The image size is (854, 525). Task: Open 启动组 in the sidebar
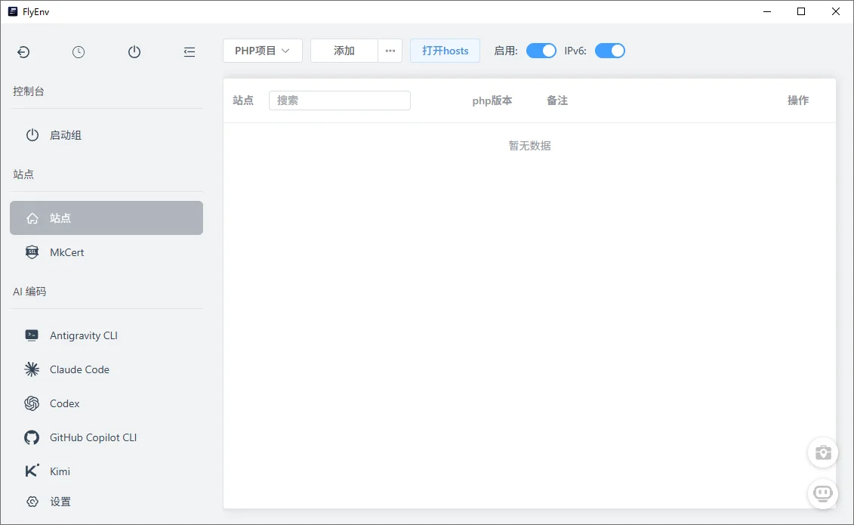pos(106,135)
